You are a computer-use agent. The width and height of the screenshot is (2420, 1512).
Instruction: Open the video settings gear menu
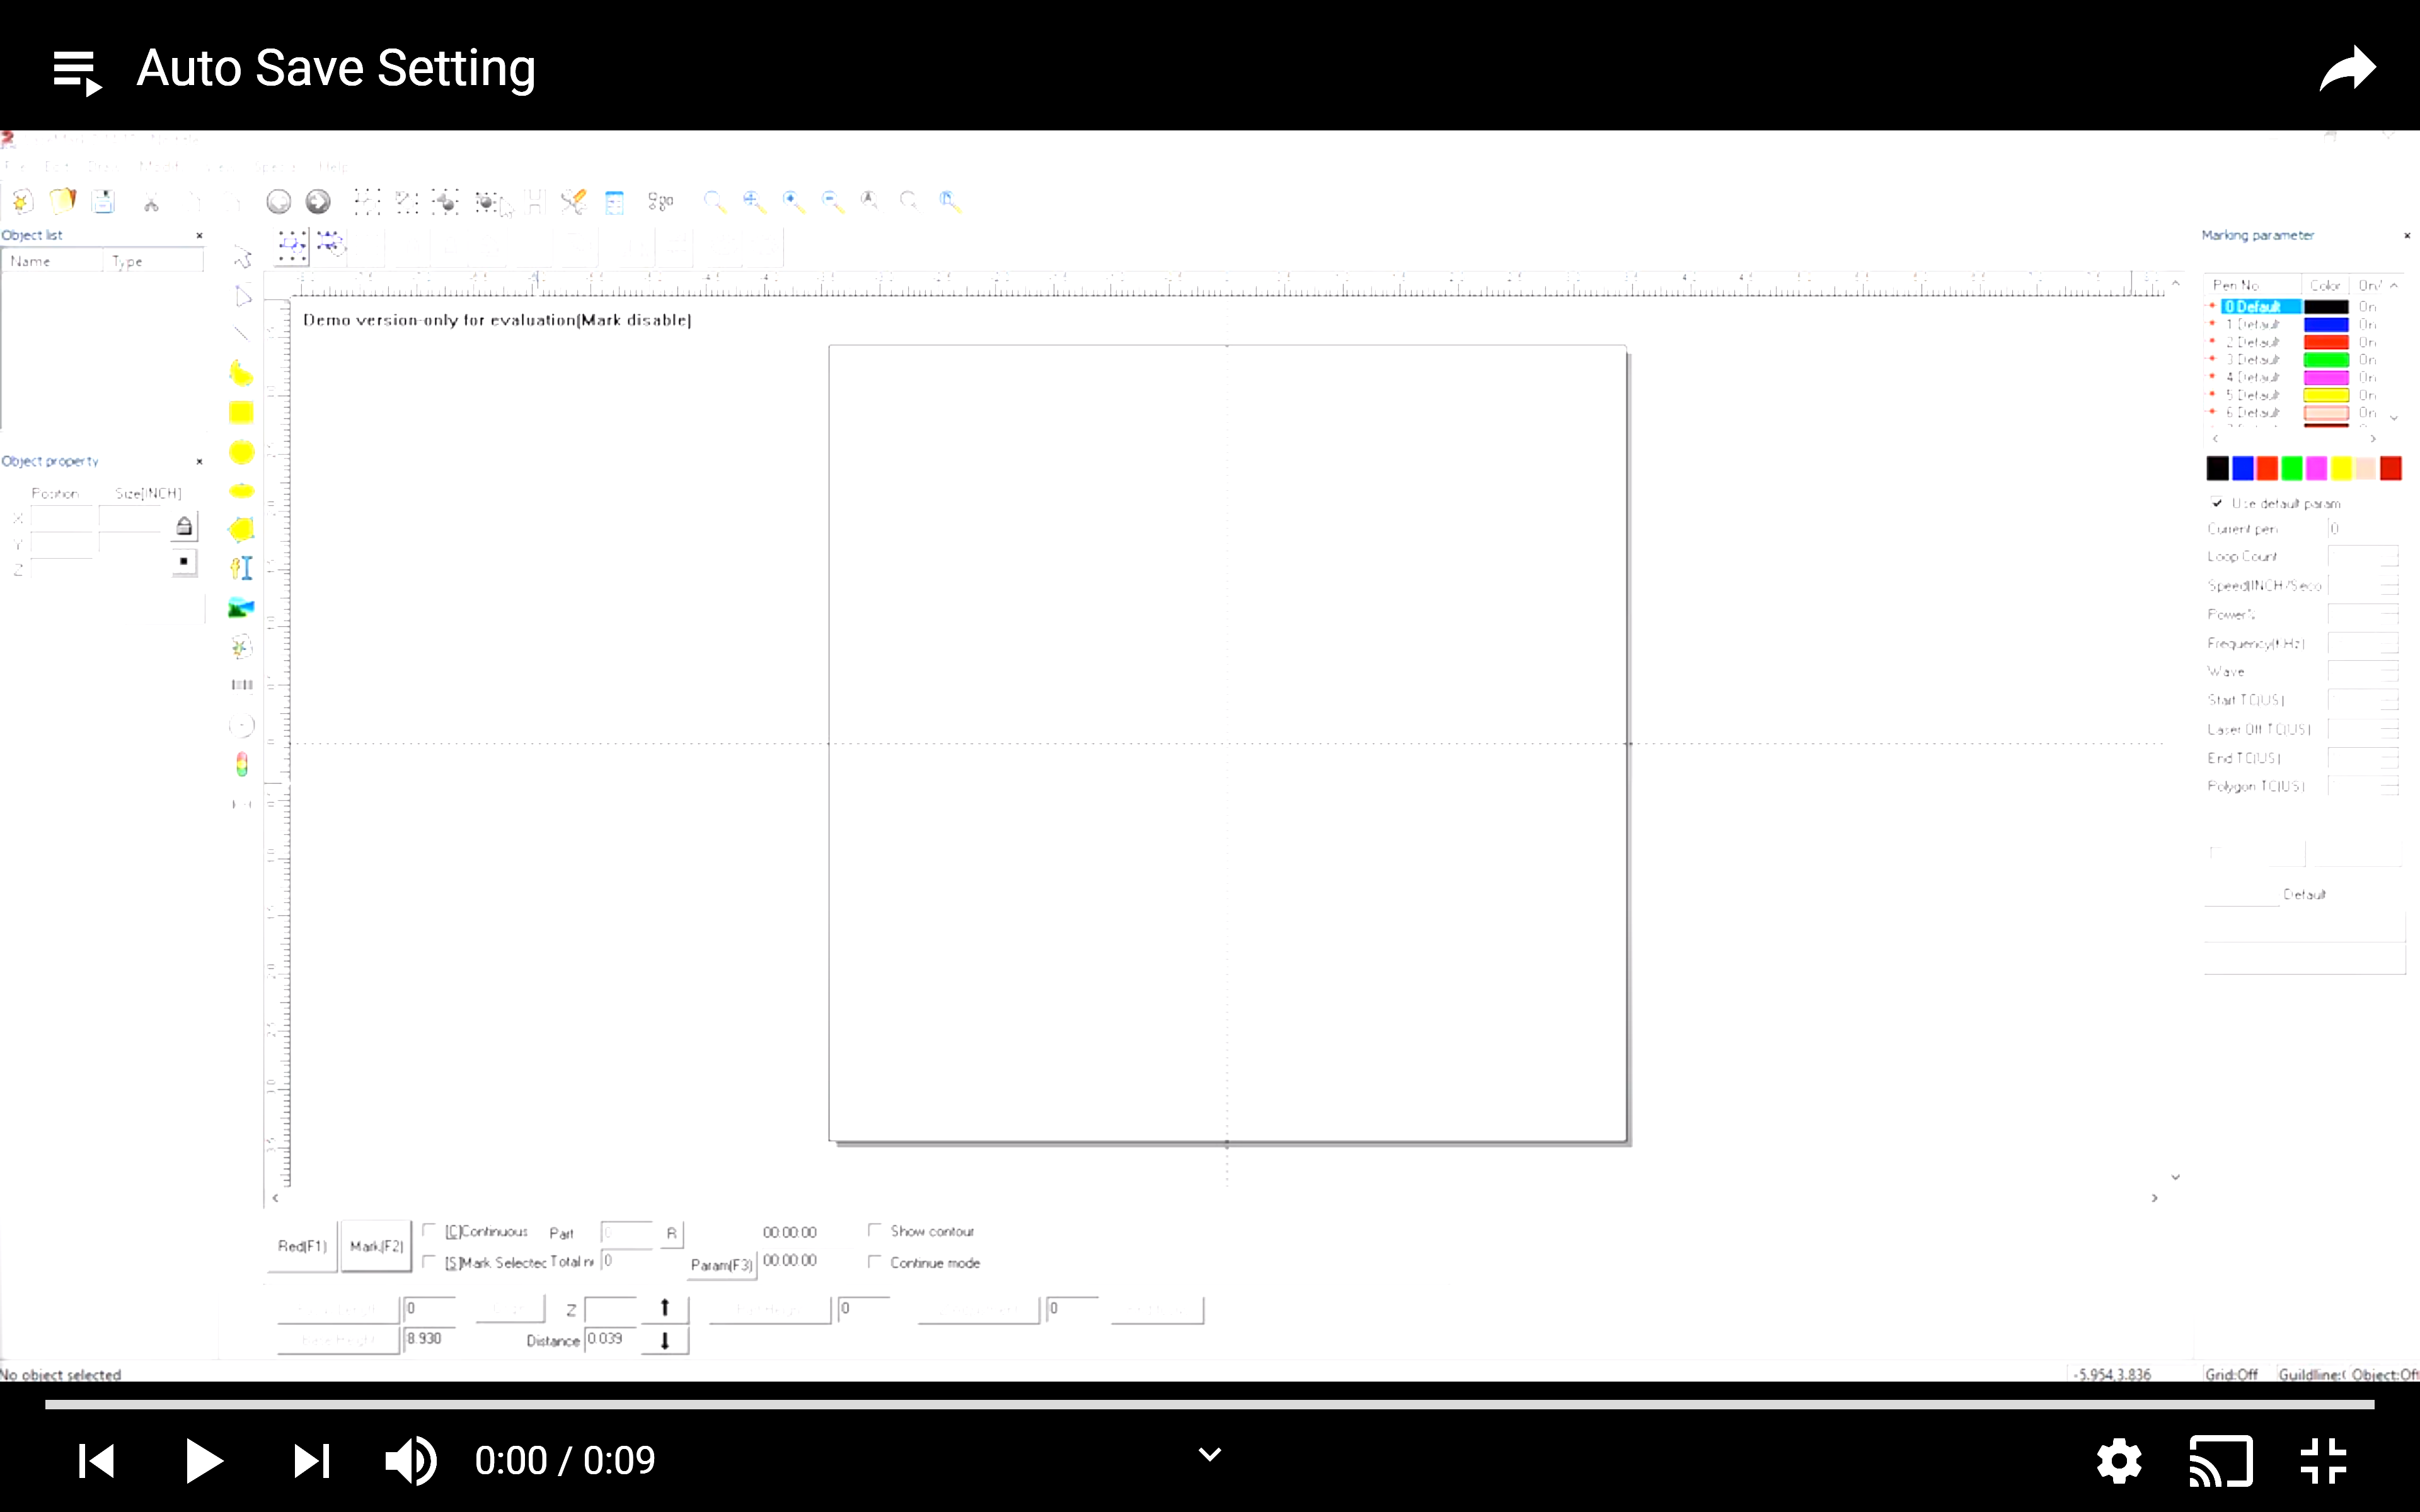pyautogui.click(x=2119, y=1462)
